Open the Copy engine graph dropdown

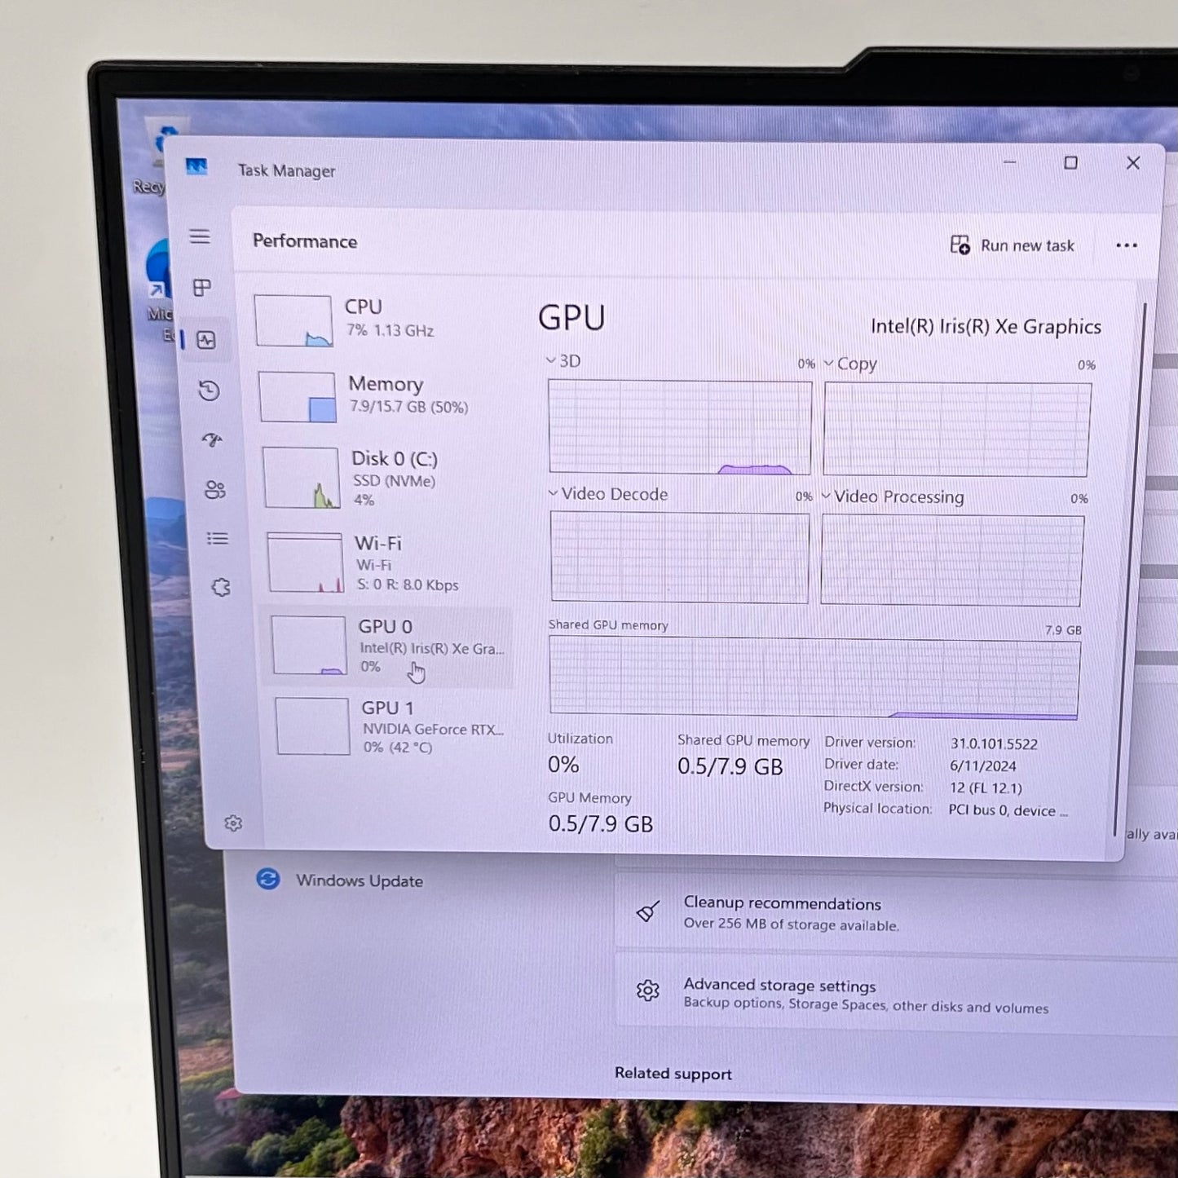pyautogui.click(x=850, y=364)
